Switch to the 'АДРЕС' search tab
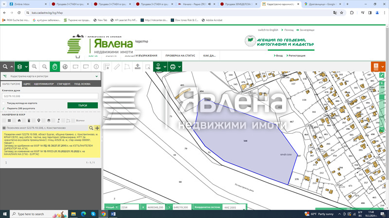 (27, 84)
